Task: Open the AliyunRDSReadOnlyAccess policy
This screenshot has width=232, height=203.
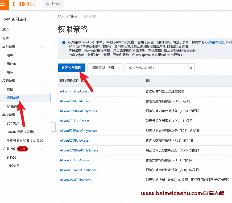Action: pyautogui.click(x=79, y=150)
